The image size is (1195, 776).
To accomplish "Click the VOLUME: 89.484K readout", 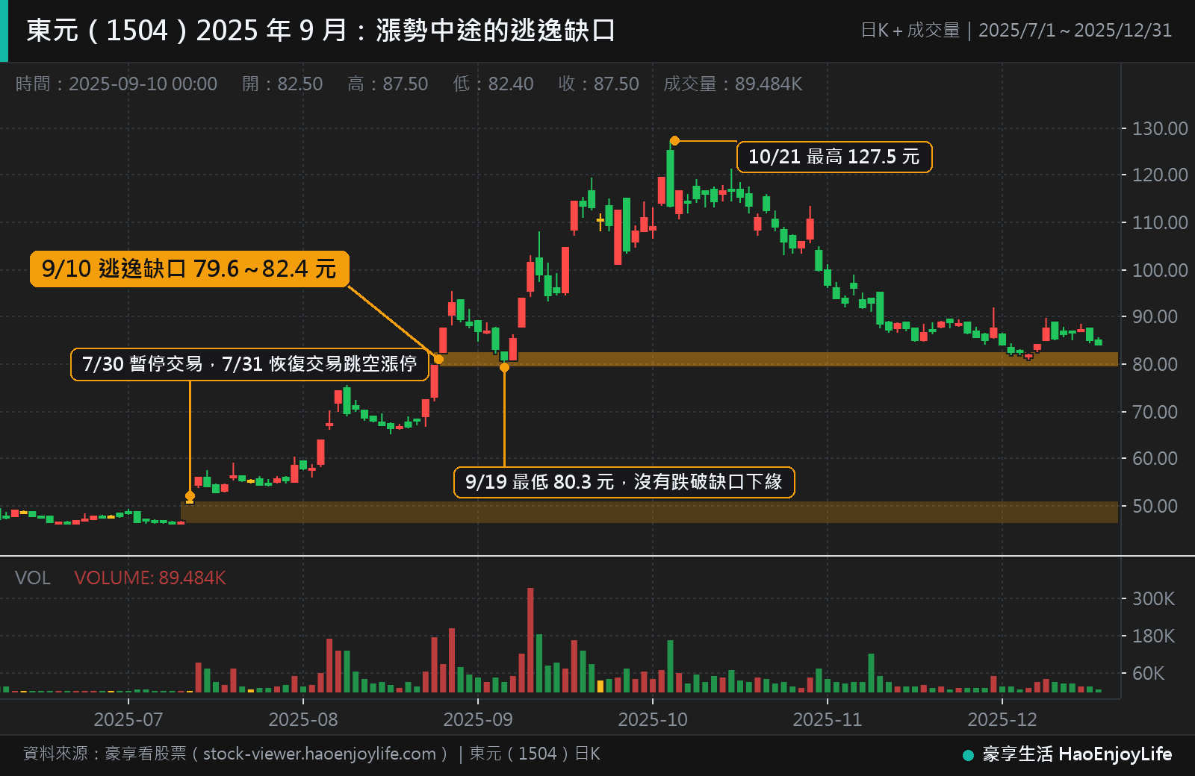I will [x=150, y=578].
